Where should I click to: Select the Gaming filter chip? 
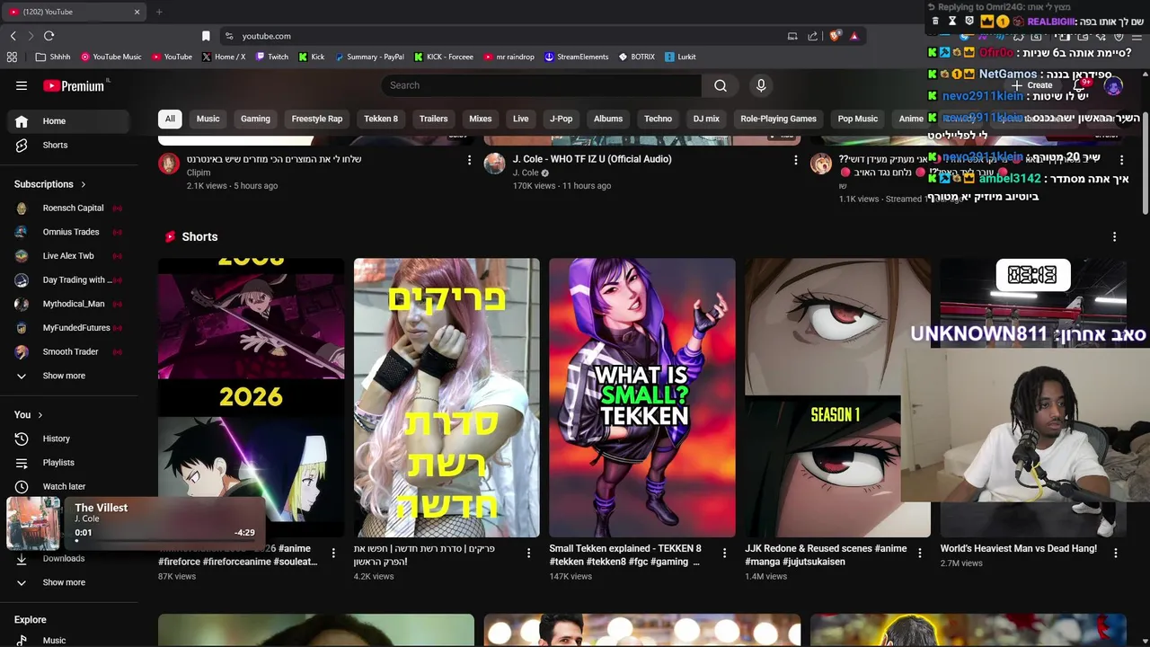pos(255,119)
